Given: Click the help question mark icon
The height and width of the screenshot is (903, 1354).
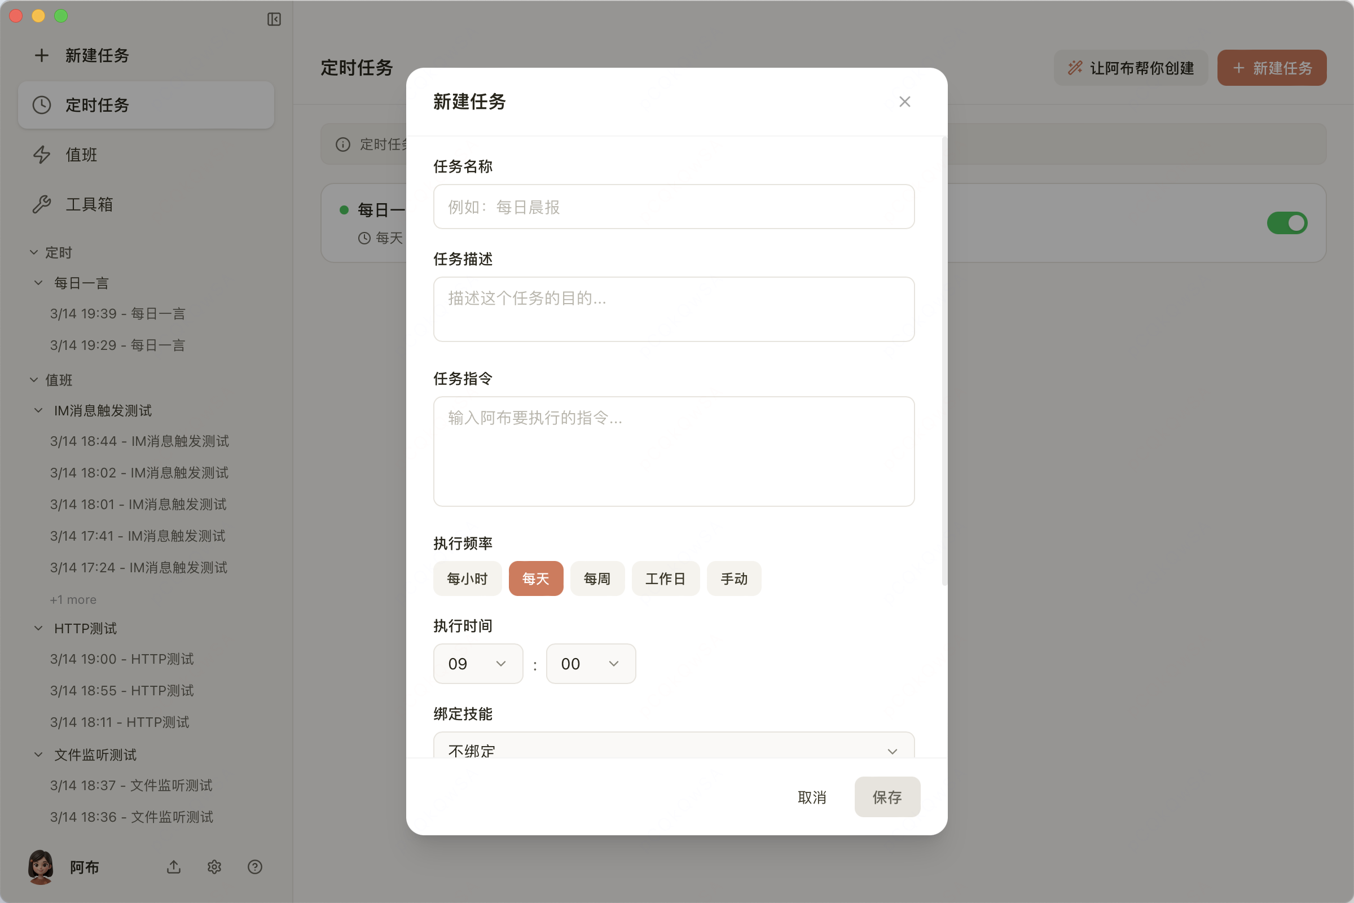Looking at the screenshot, I should point(255,867).
